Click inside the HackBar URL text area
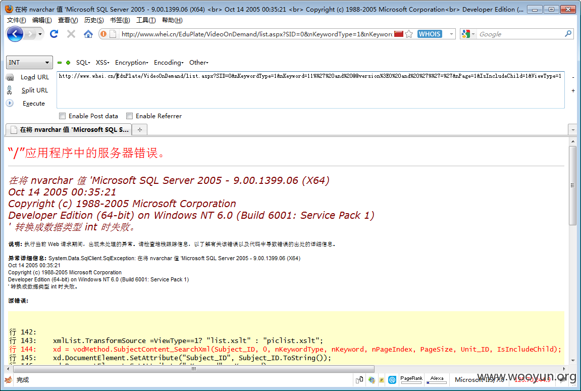Viewport: 581px width, 391px height. [310, 90]
